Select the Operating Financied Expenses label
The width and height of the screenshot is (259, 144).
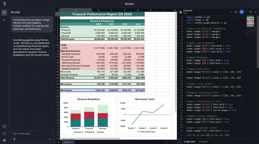pos(76,66)
